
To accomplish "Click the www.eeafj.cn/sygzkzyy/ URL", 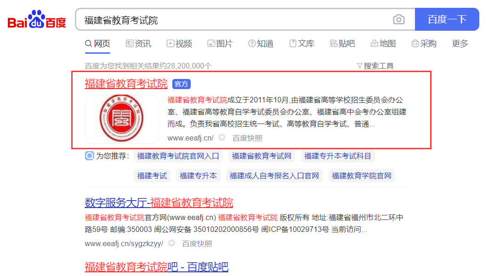I will 124,244.
